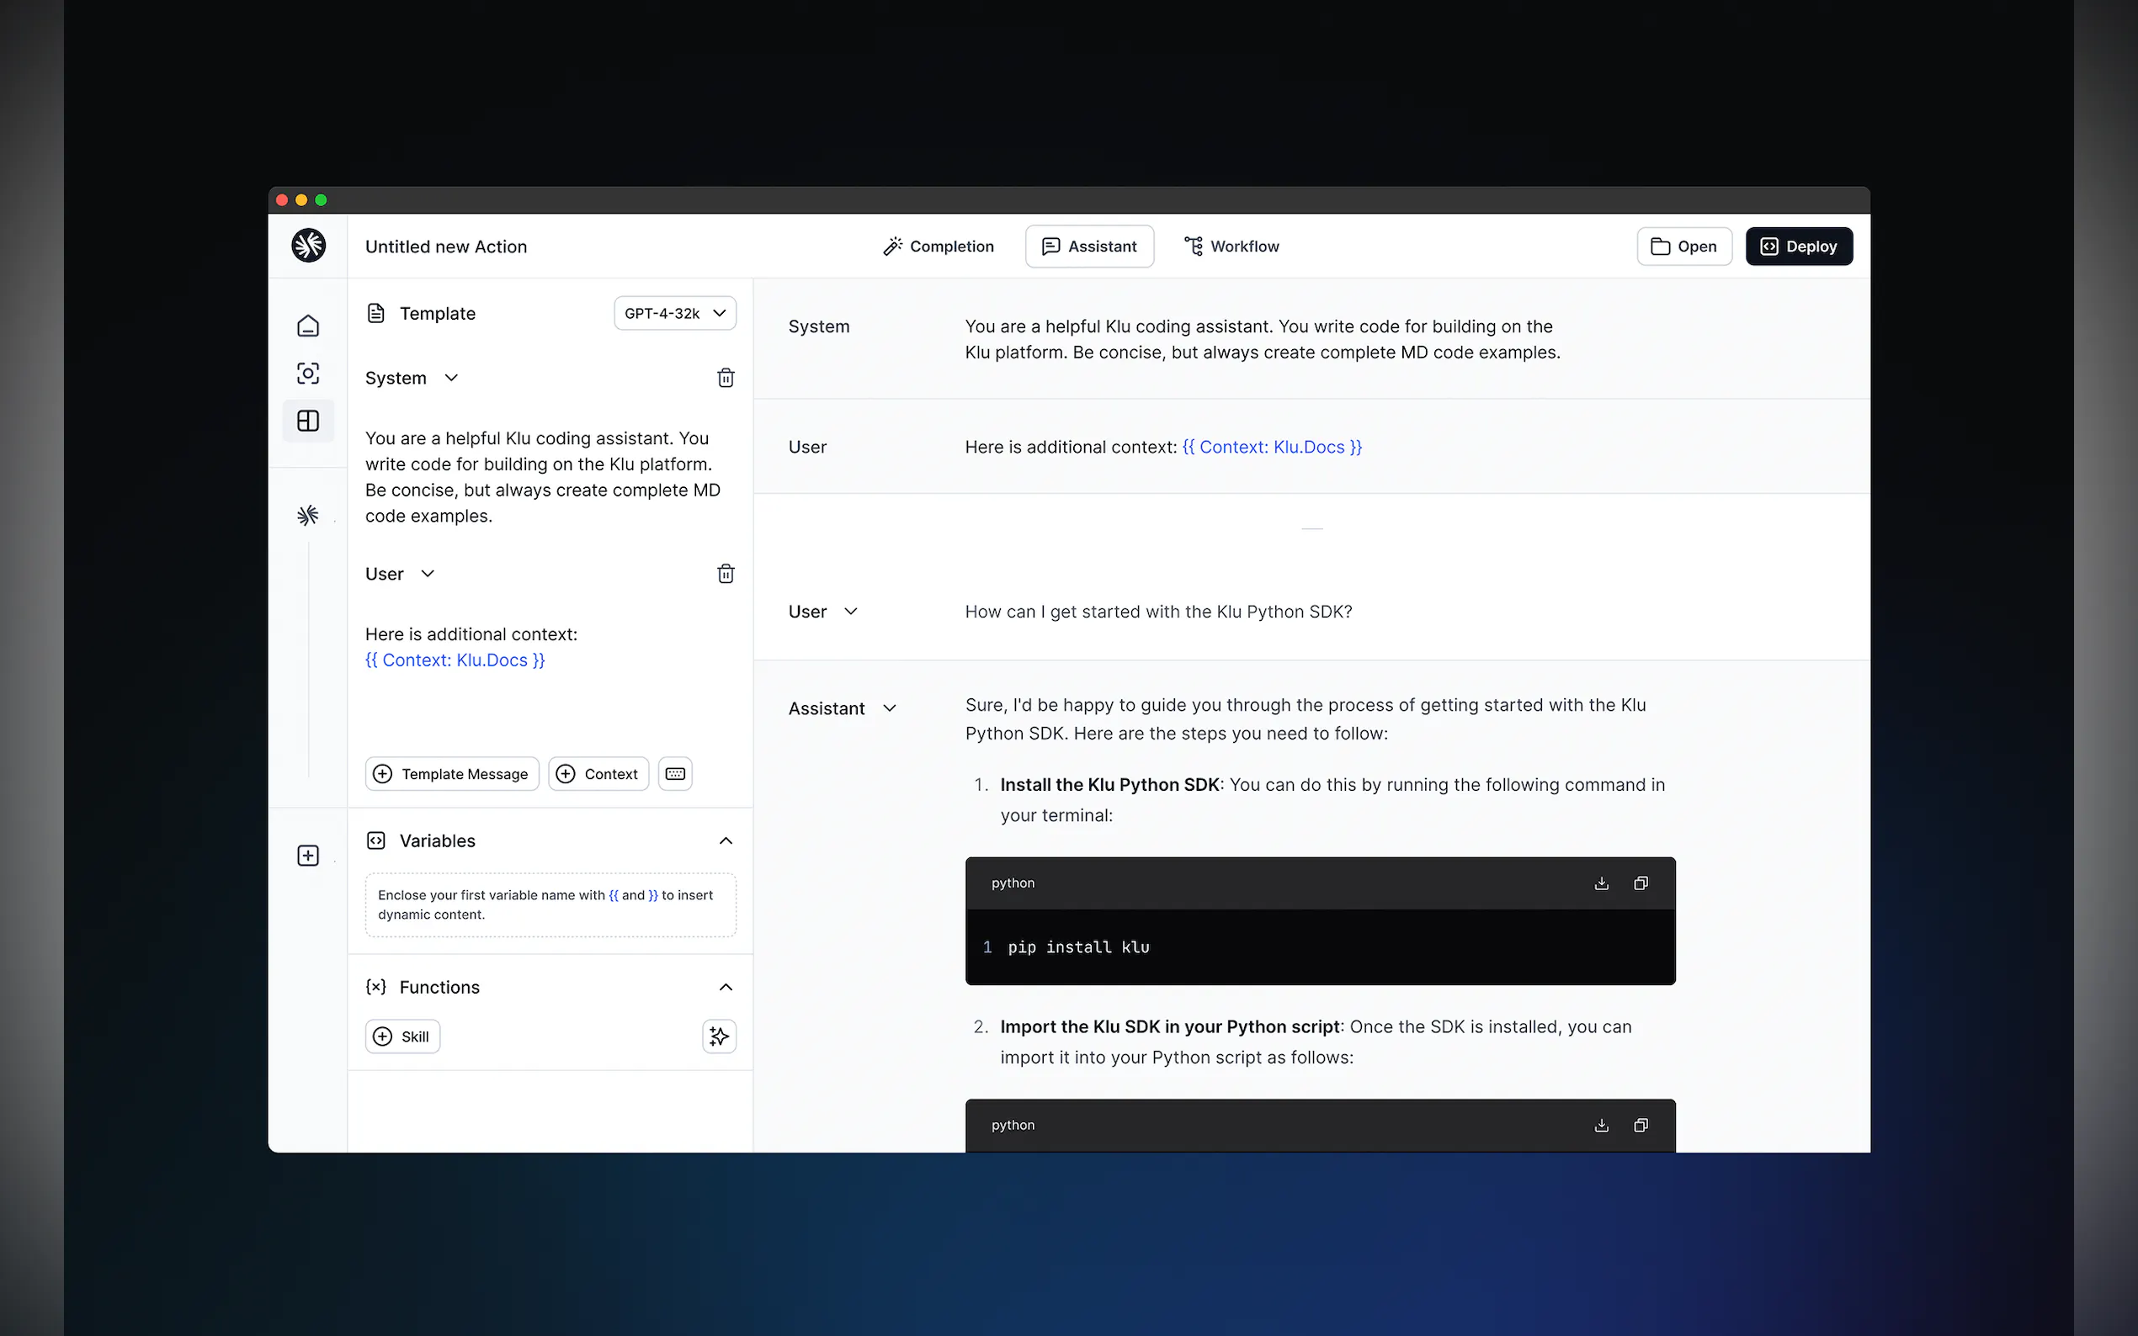Delete the User template message
This screenshot has height=1336, width=2138.
coord(725,575)
